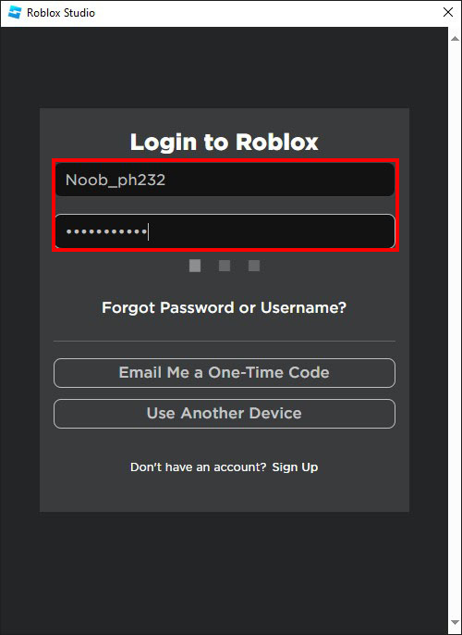The image size is (462, 635).
Task: Close the Roblox Studio login window
Action: [x=448, y=12]
